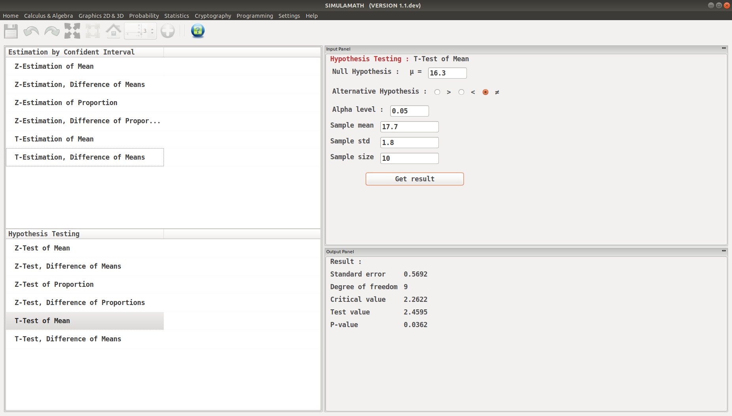Click the Degree of freedom value 9
Image resolution: width=732 pixels, height=416 pixels.
tap(406, 287)
